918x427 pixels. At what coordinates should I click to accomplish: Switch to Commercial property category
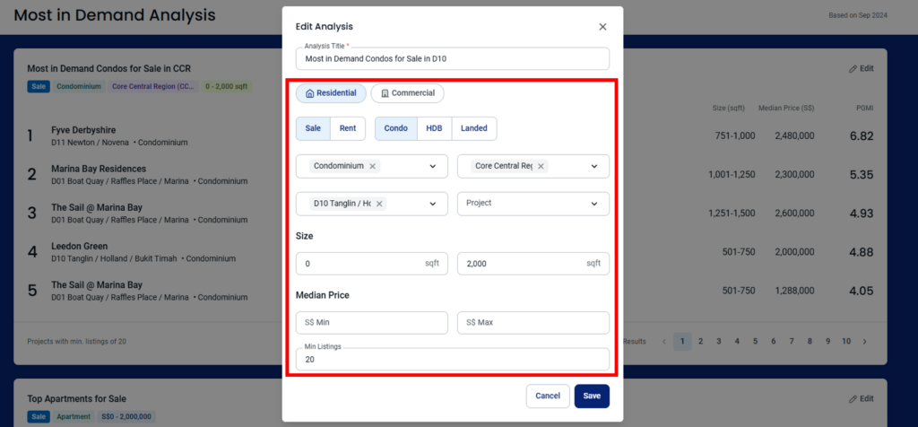pos(407,93)
